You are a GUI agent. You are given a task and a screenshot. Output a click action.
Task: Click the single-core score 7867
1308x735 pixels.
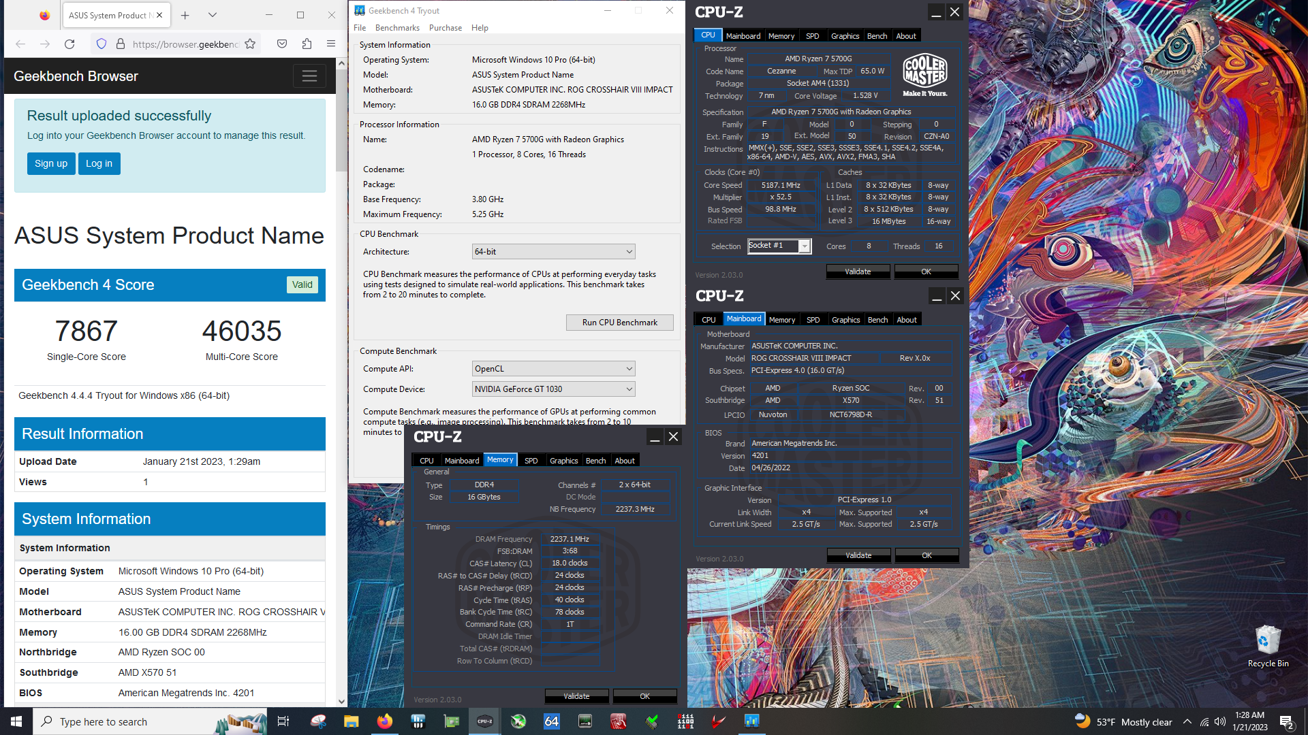(86, 331)
